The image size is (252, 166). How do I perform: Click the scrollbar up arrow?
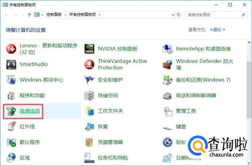249,42
